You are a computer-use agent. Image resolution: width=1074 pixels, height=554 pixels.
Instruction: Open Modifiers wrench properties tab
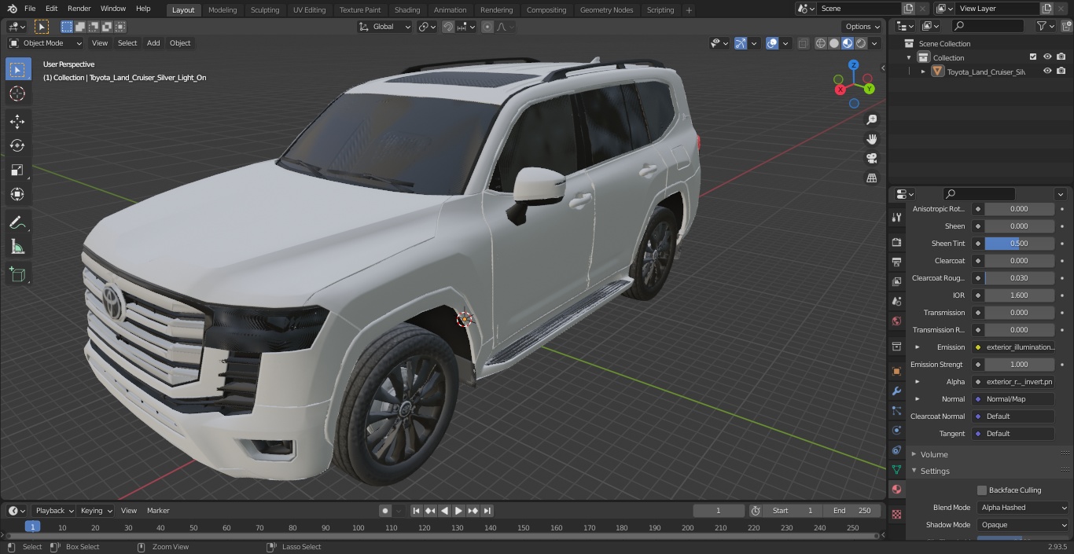coord(896,391)
